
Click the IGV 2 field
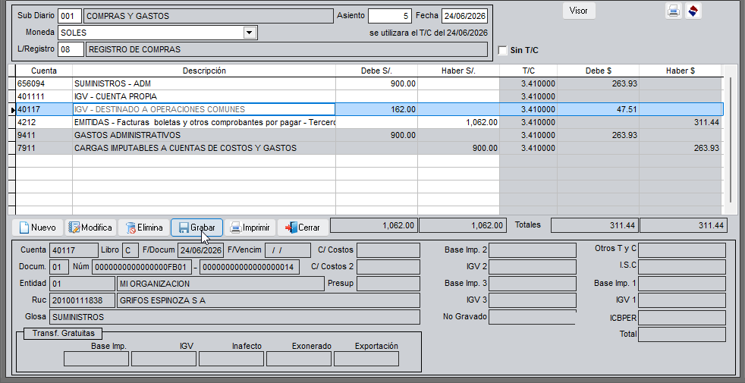tap(532, 267)
